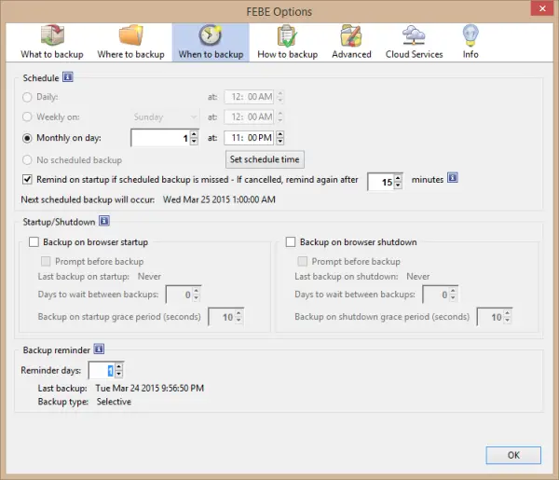Click the Monthly on day number field
The image size is (559, 480).
pos(160,138)
